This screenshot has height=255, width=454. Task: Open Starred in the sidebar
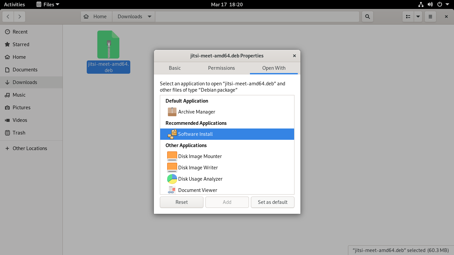pyautogui.click(x=31, y=44)
